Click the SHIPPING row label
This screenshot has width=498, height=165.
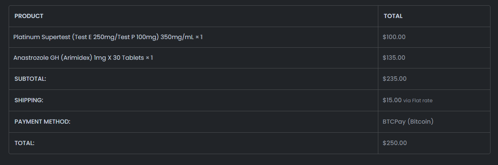(x=29, y=100)
